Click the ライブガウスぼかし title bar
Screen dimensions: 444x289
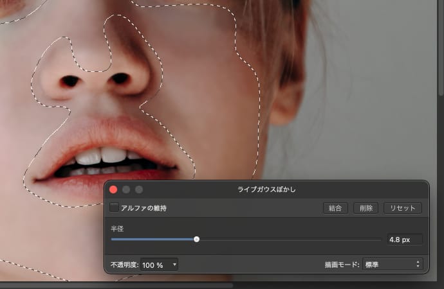click(266, 189)
